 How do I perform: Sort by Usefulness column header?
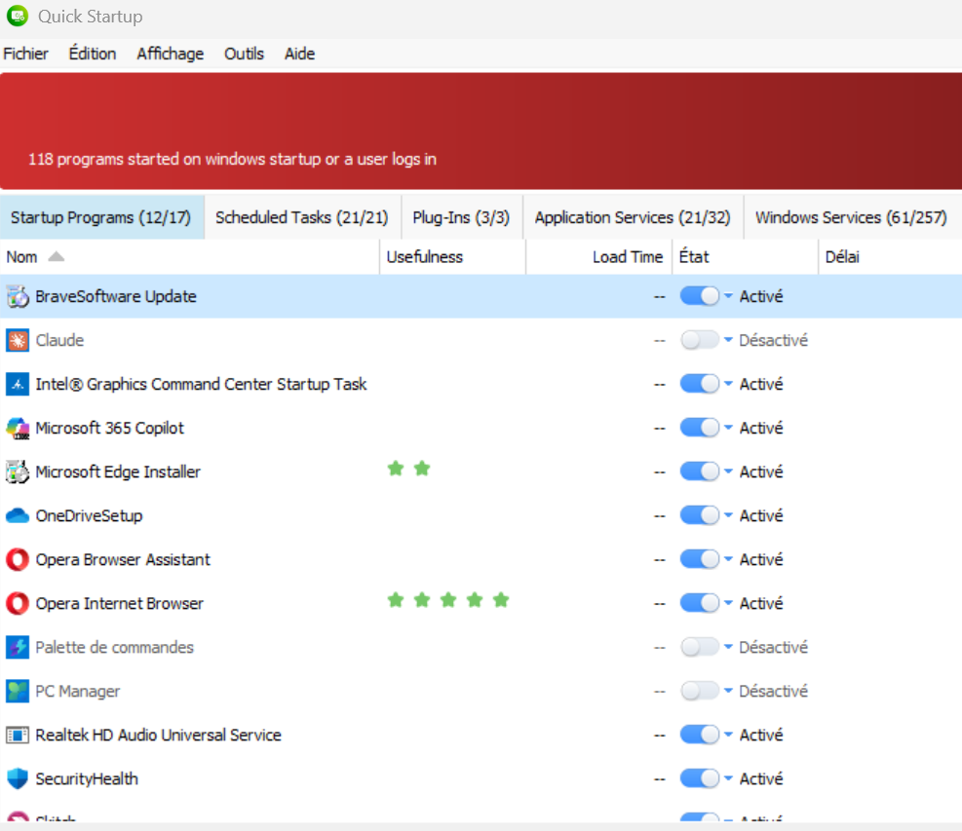coord(453,257)
